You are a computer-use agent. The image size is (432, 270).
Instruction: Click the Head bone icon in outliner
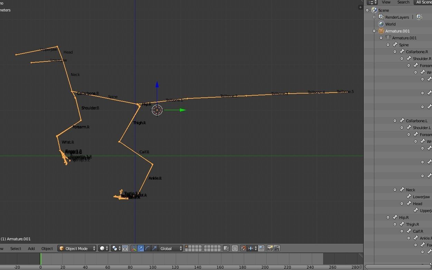[409, 204]
